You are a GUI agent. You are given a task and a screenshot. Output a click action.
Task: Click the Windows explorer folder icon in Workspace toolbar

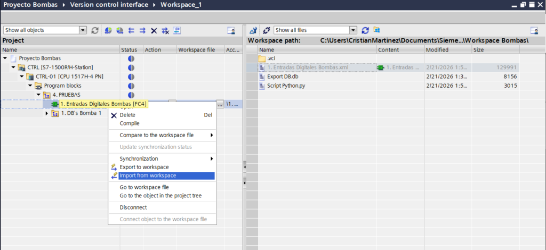376,30
